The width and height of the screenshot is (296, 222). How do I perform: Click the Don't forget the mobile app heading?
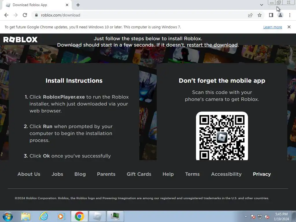[x=222, y=81]
